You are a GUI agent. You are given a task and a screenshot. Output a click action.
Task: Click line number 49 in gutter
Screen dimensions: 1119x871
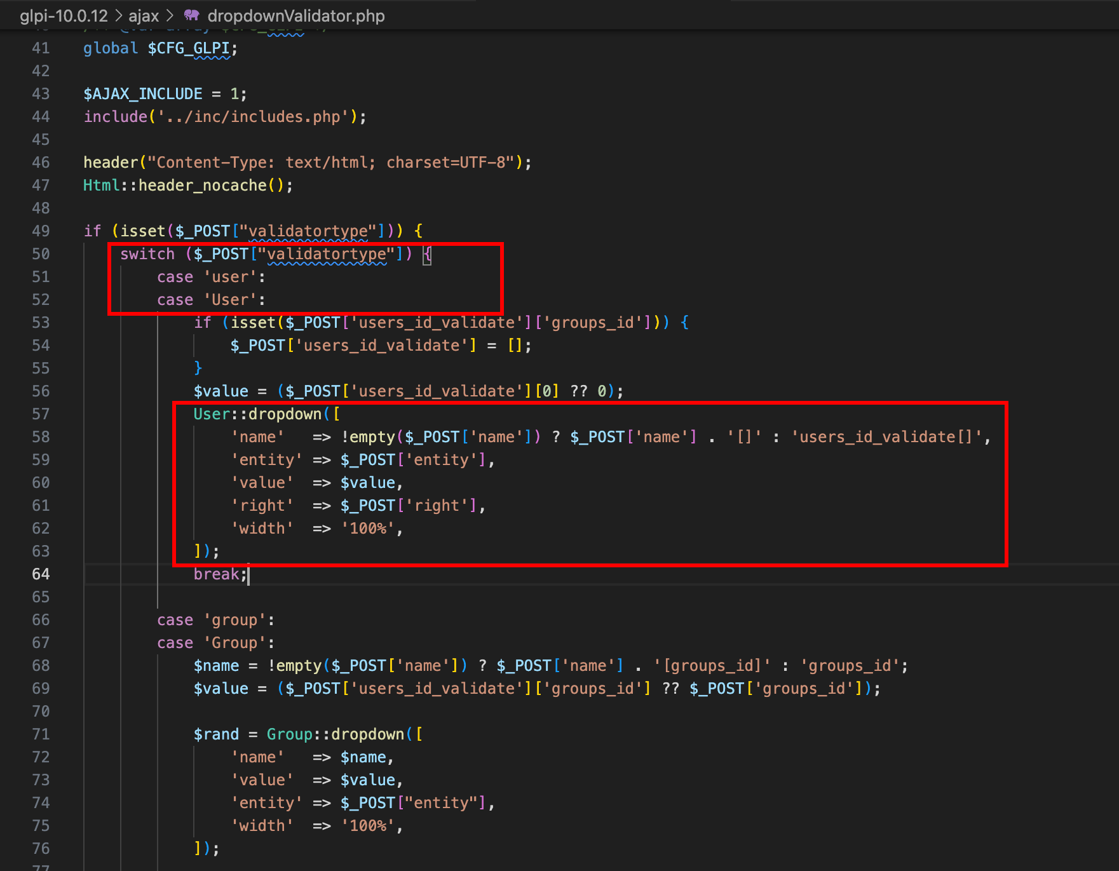[x=41, y=231]
